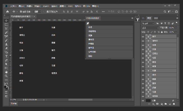Hide the 背景 background layer
183x111 pixels.
pos(143,101)
